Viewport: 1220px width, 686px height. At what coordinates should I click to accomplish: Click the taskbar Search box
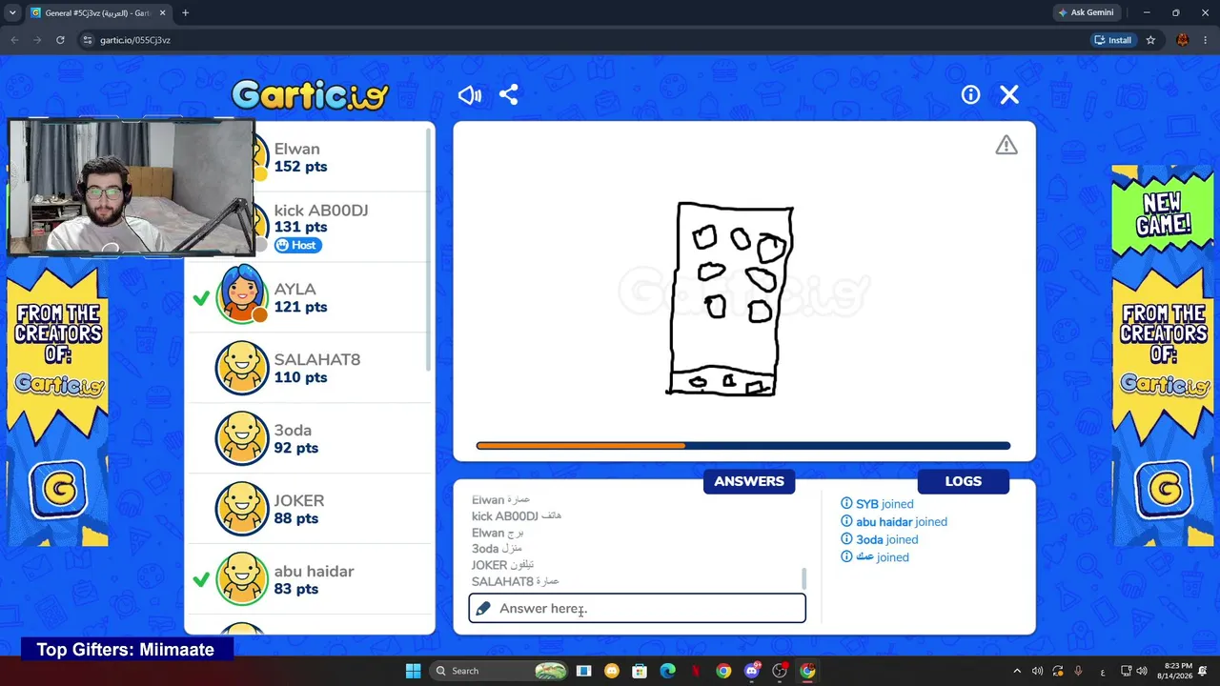(498, 671)
